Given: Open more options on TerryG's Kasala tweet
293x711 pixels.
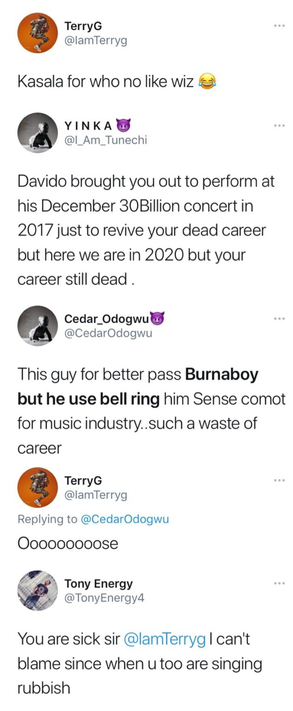Looking at the screenshot, I should coord(279,25).
